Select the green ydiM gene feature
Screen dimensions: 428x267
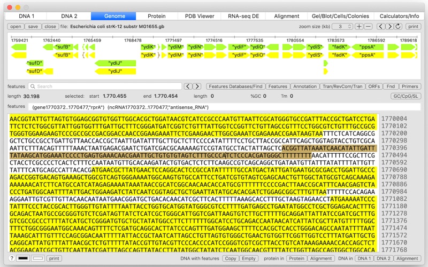click(175, 47)
